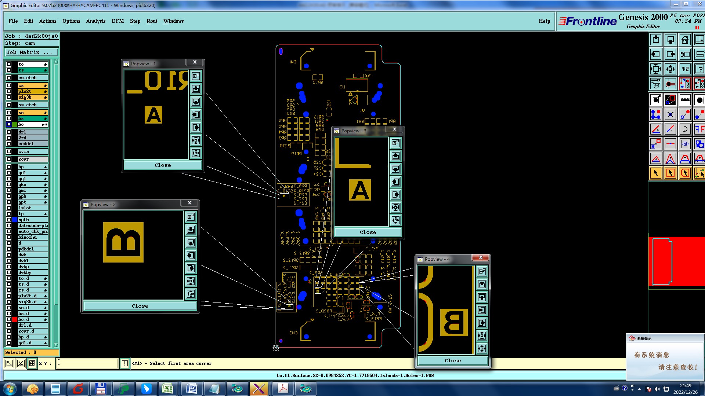
Task: Toggle the checkbox for layer drl
Action: pyautogui.click(x=9, y=132)
